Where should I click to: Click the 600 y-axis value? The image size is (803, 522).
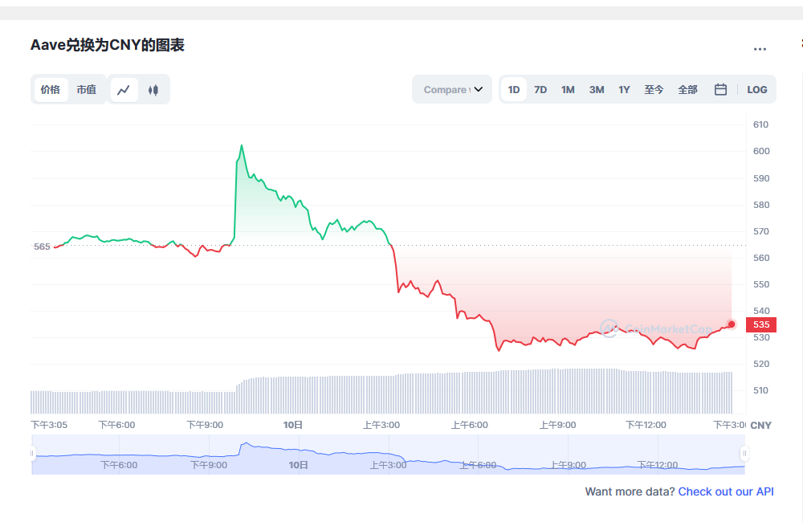pyautogui.click(x=761, y=151)
